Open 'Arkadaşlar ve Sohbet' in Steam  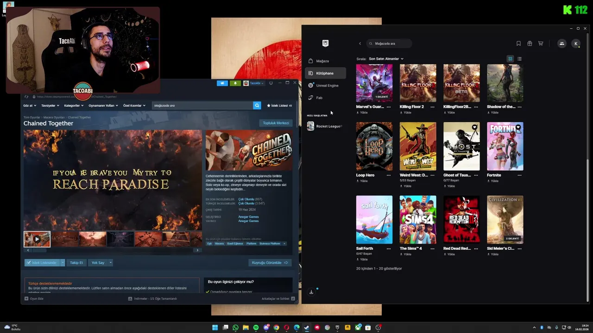coord(278,299)
